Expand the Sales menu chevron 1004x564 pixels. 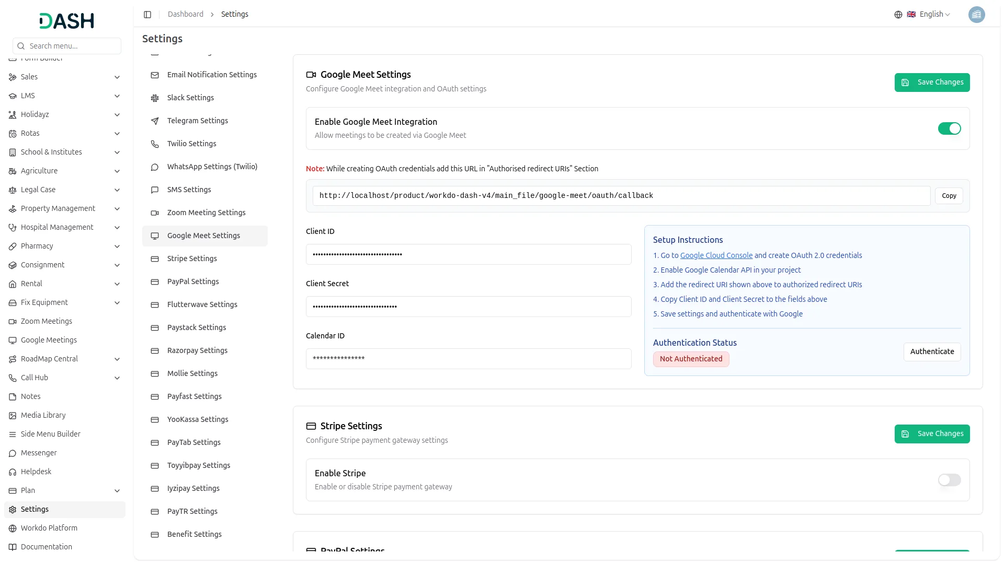(117, 77)
